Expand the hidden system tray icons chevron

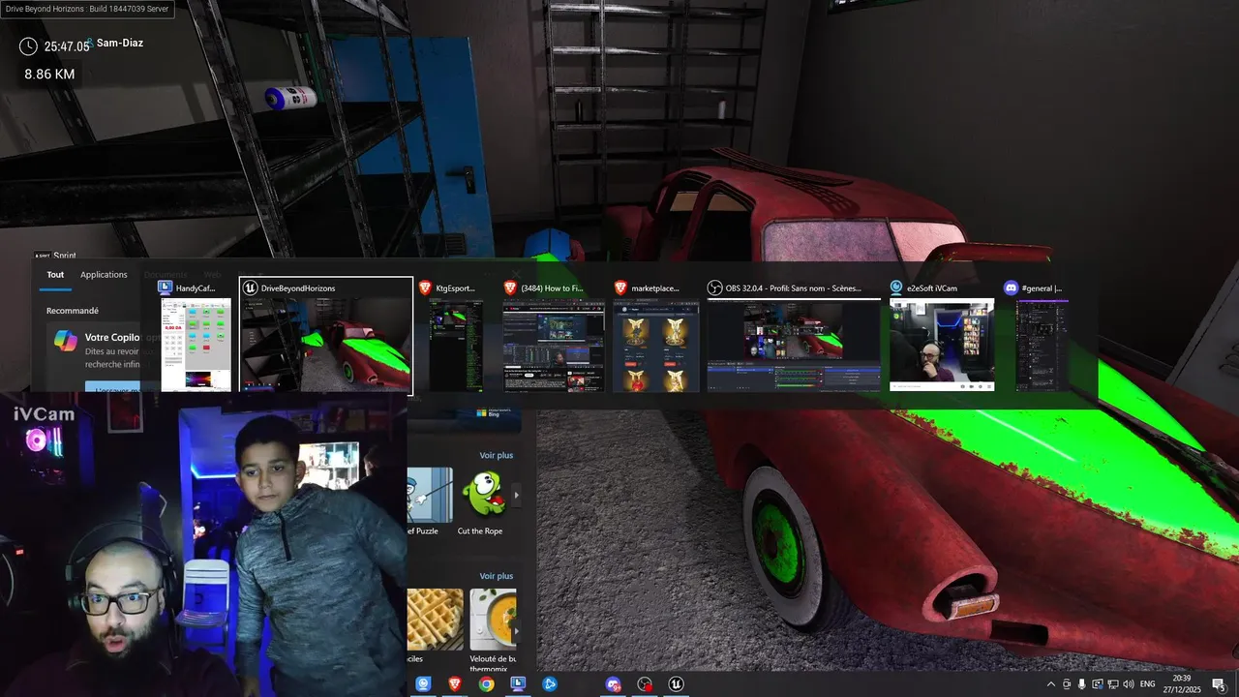pos(1051,684)
